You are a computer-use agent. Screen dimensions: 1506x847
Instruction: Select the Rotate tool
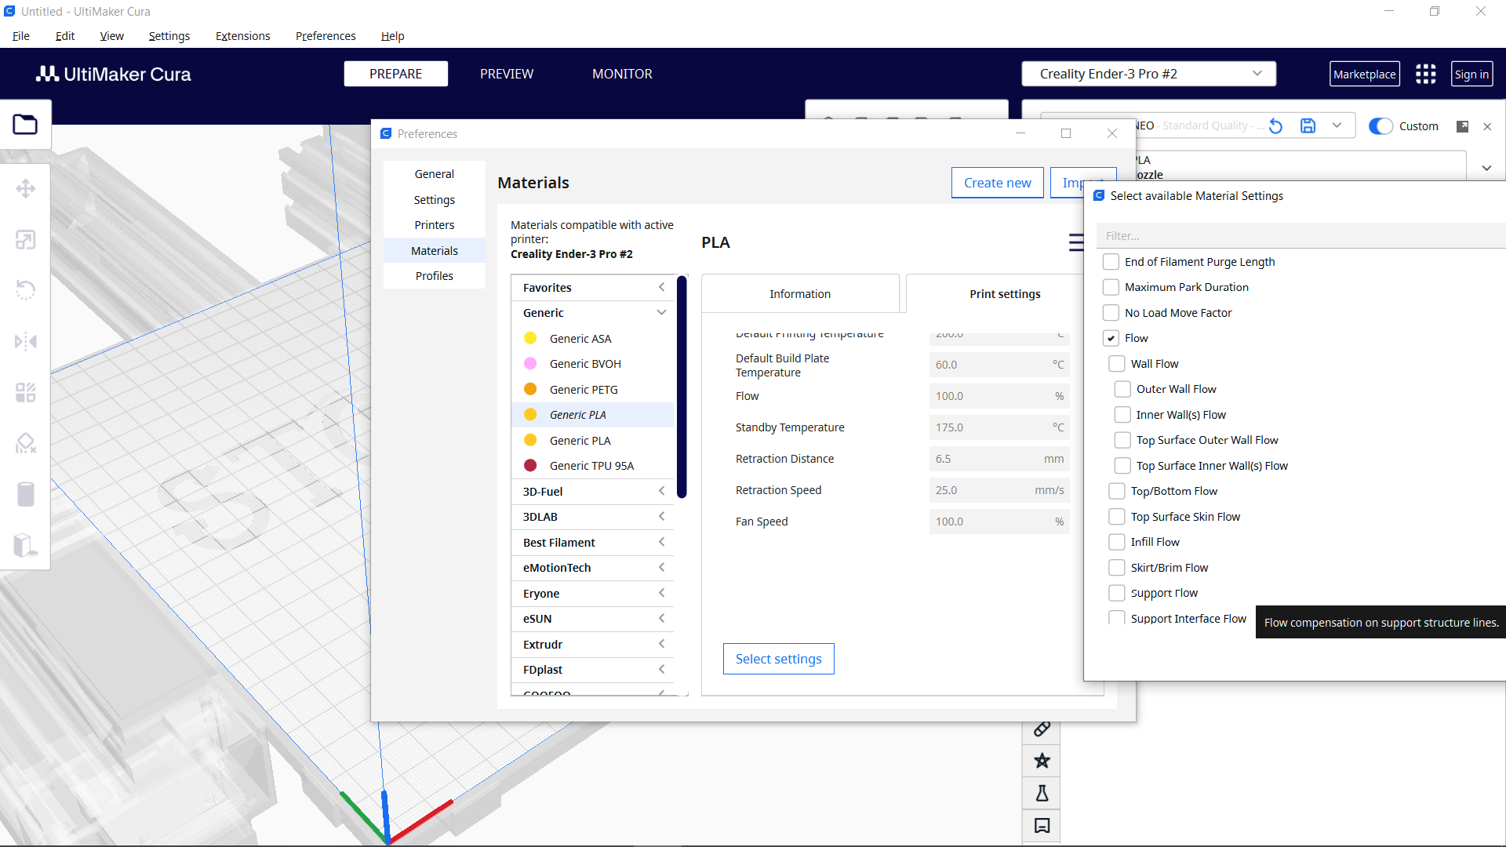[x=26, y=289]
